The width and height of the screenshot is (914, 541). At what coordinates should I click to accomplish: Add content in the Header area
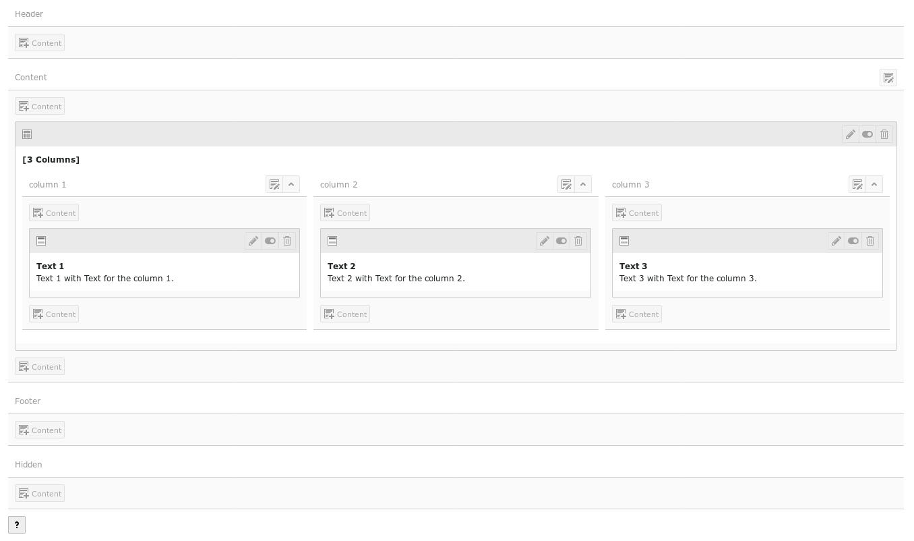click(40, 42)
